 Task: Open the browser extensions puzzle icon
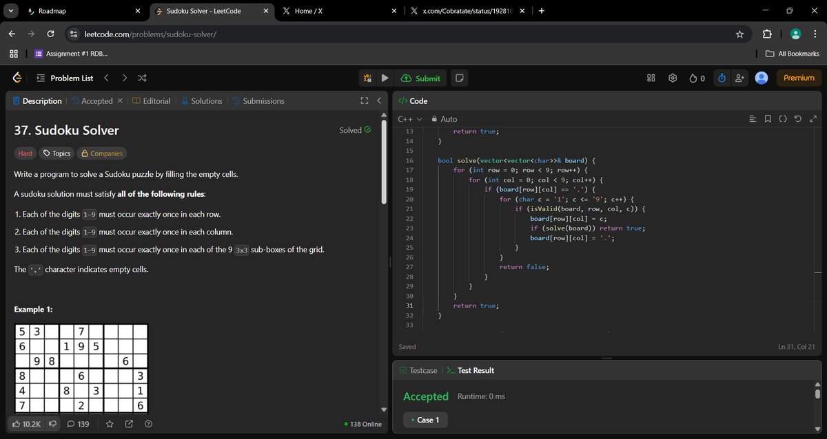pyautogui.click(x=766, y=34)
